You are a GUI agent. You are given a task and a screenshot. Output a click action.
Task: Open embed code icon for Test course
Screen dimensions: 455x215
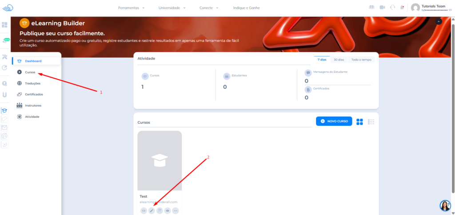144,211
